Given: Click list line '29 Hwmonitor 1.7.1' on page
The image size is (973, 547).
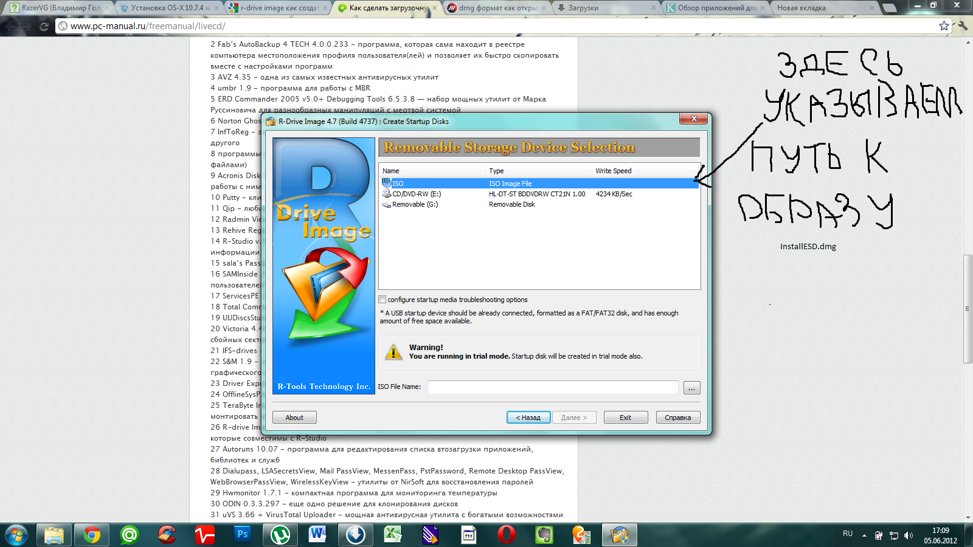Looking at the screenshot, I should coord(354,493).
